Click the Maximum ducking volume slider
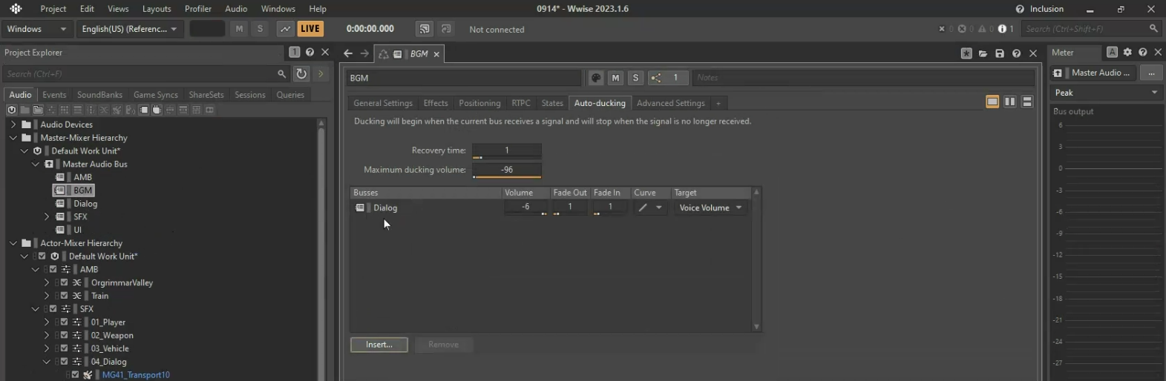The width and height of the screenshot is (1166, 381). (507, 170)
